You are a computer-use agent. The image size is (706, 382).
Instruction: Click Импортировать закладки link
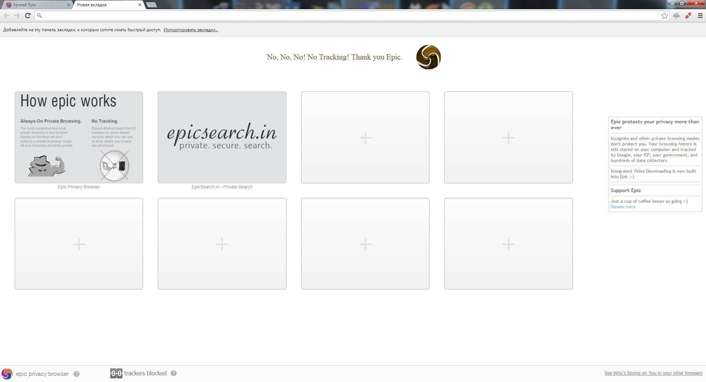191,30
